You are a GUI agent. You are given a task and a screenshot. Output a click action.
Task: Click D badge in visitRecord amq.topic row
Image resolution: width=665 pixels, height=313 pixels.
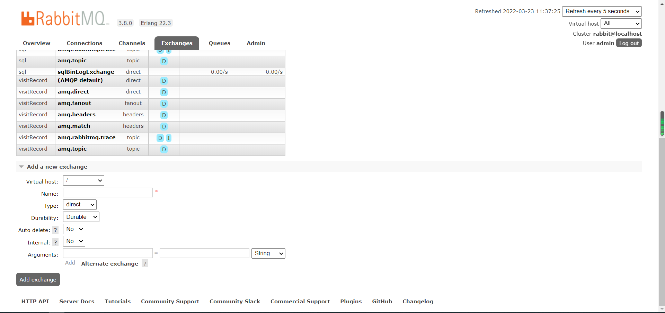click(164, 150)
